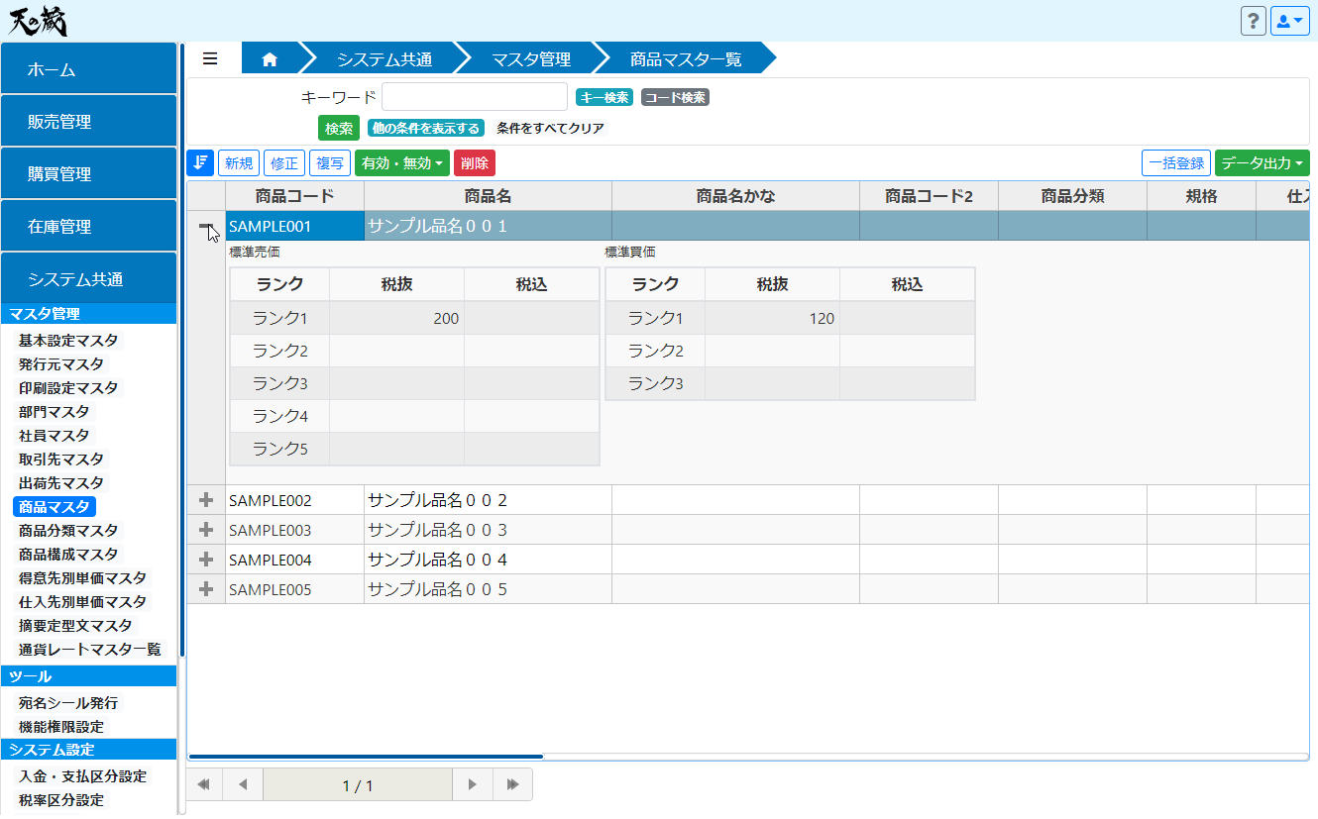The width and height of the screenshot is (1318, 819).
Task: Open 社員マスタ in sidebar
Action: click(54, 435)
